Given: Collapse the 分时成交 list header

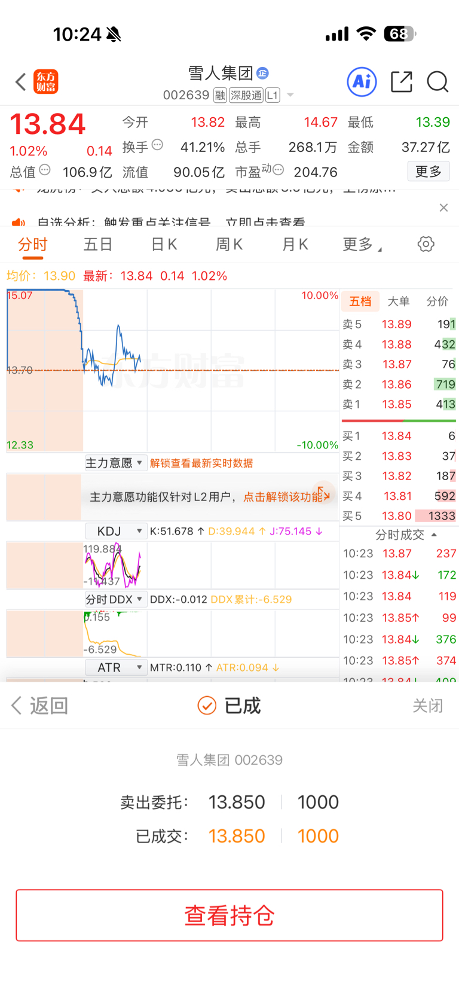Looking at the screenshot, I should (x=405, y=535).
